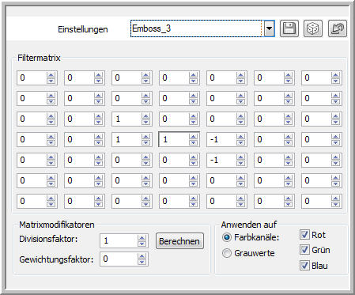
Task: Click the Berechnen button
Action: point(179,241)
